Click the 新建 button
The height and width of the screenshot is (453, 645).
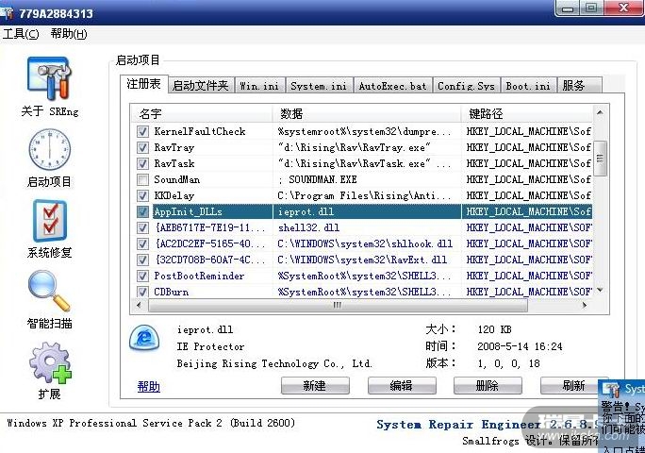click(x=315, y=386)
